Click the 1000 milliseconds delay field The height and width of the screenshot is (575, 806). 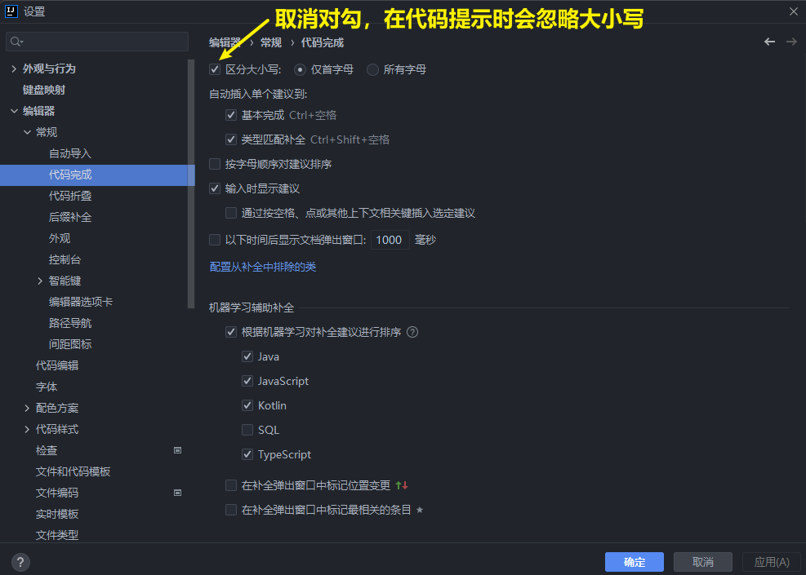click(390, 240)
